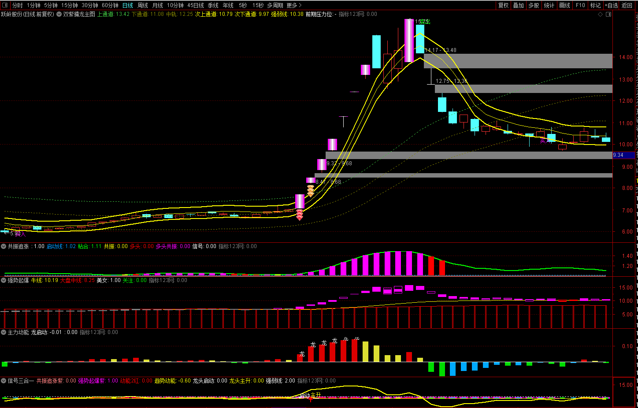Switch to the 周线 weekly period tab
The image size is (638, 408).
143,5
